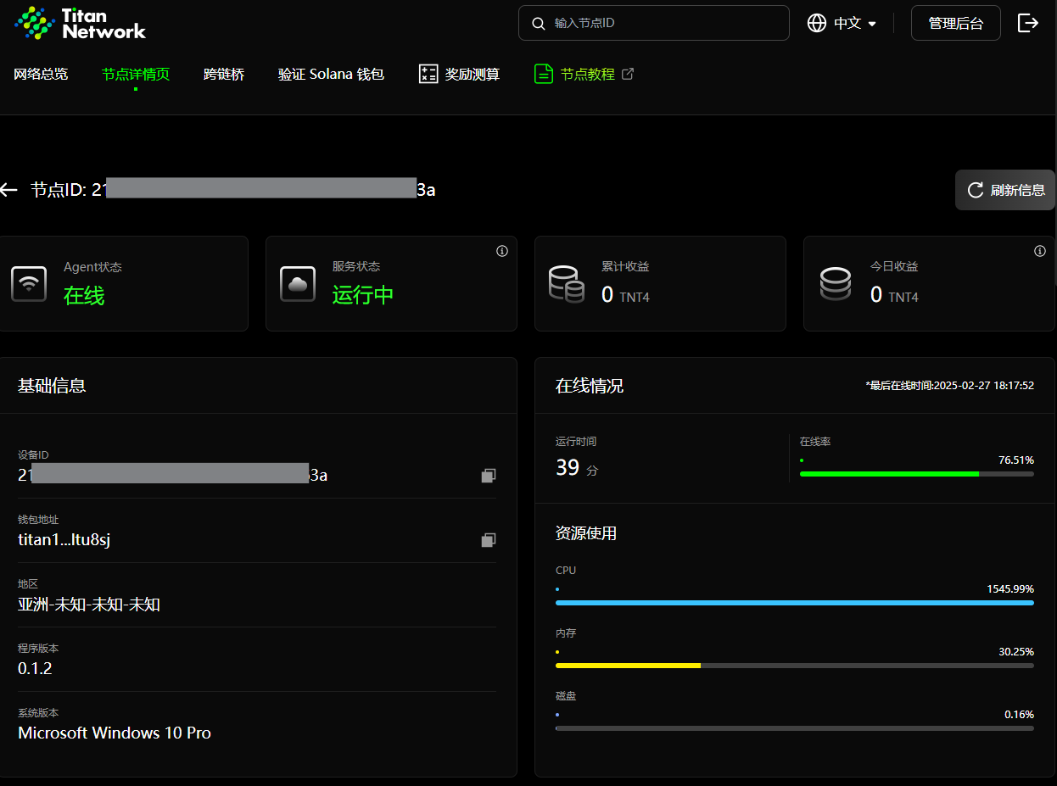
Task: Click the 1545.99% CPU value
Action: [x=1010, y=589]
